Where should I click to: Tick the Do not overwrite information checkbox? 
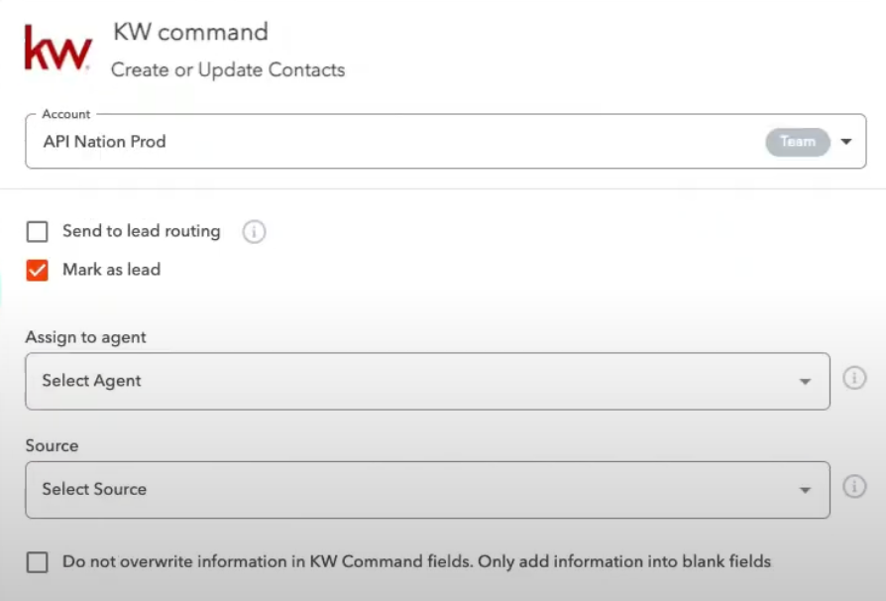coord(38,562)
